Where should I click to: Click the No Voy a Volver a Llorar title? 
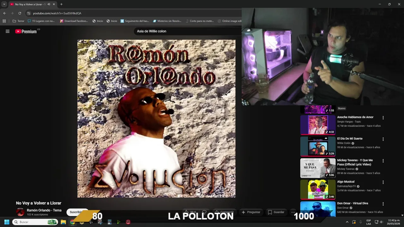point(39,203)
